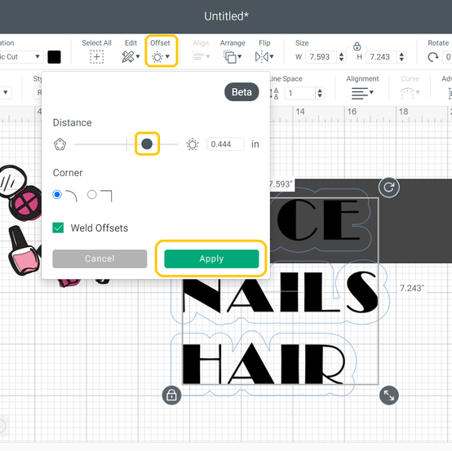Screen dimensions: 452x451
Task: Click the large offset dotted icon
Action: 193,144
